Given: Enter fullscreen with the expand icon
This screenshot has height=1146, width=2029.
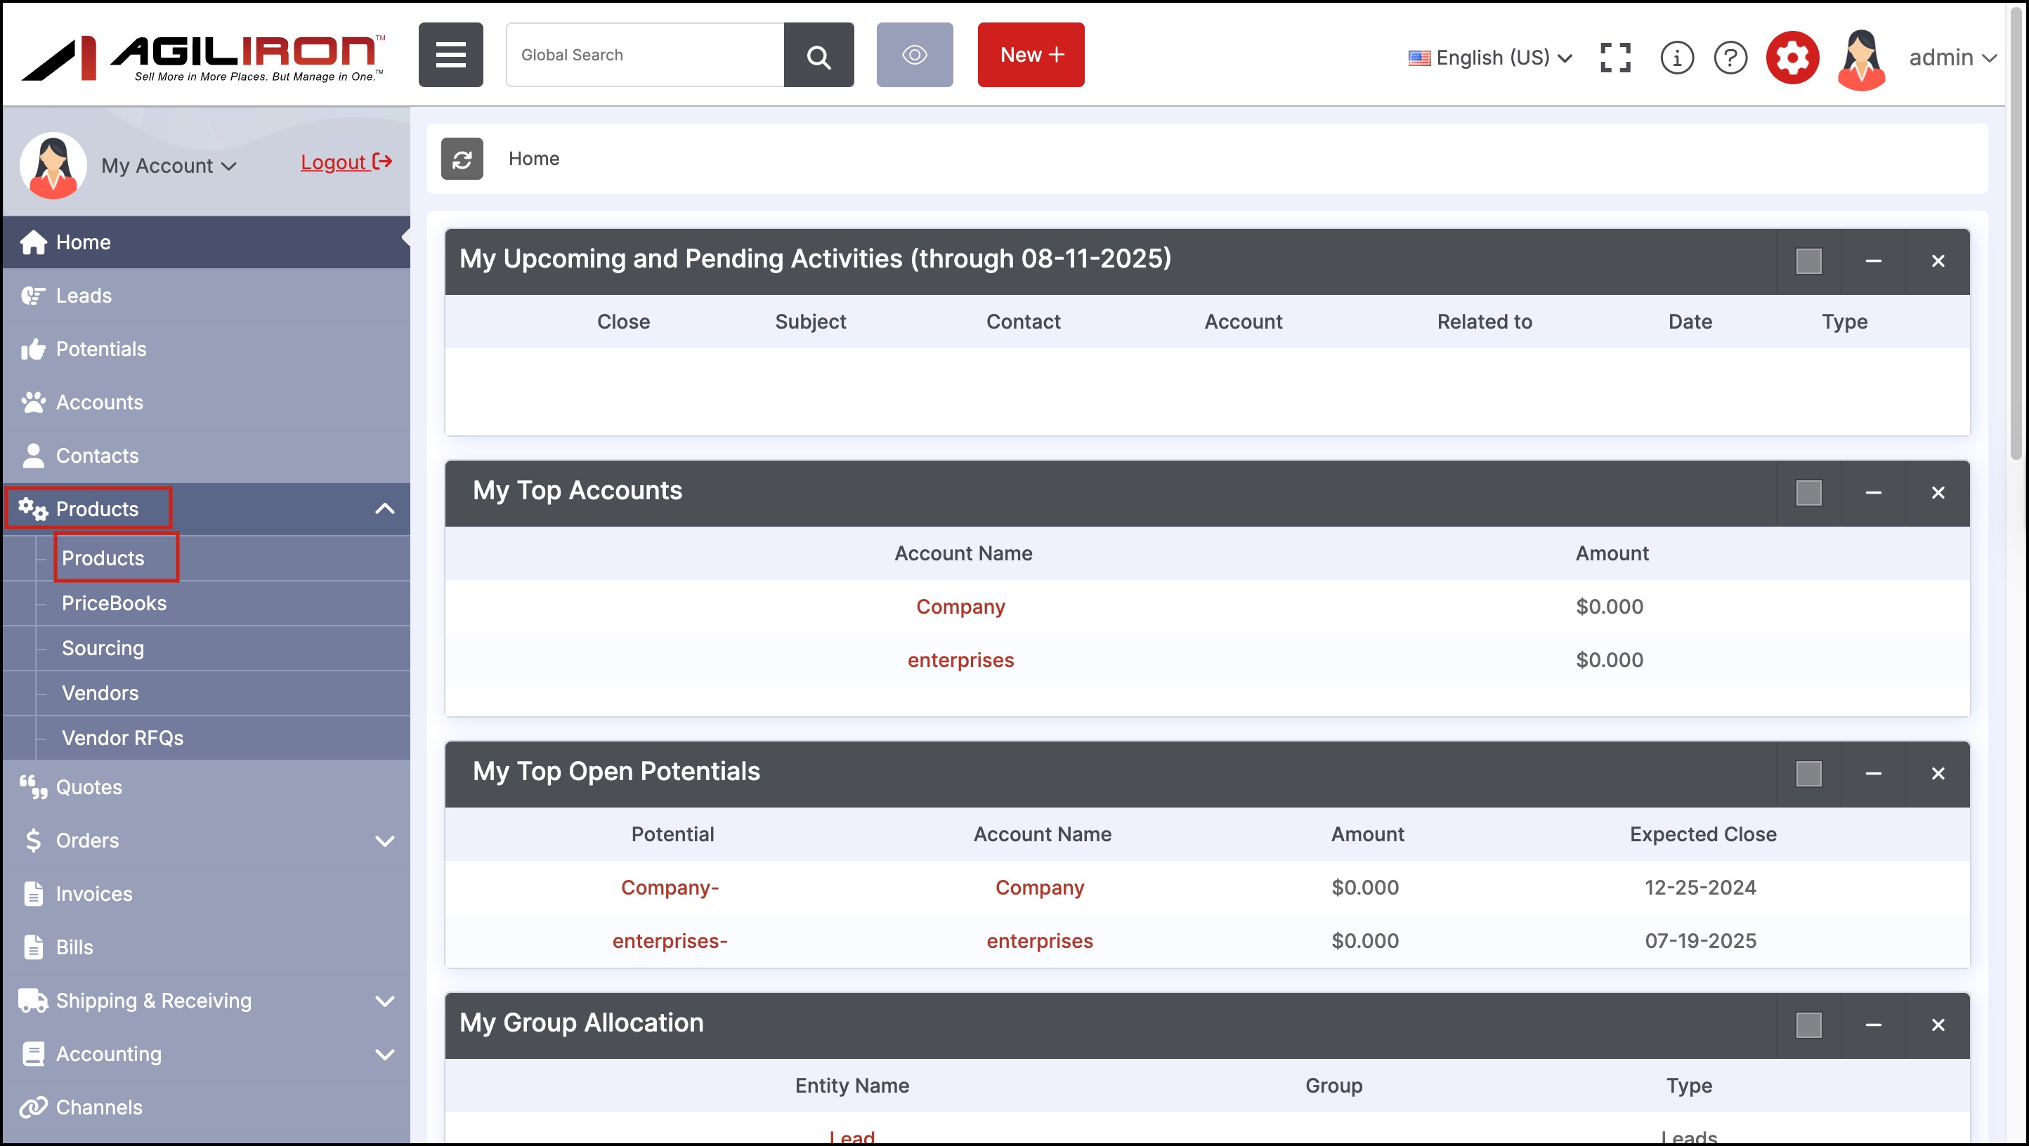Looking at the screenshot, I should click(1614, 58).
